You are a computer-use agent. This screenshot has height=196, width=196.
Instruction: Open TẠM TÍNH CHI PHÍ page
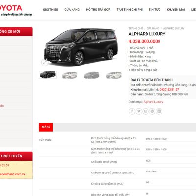point(129,10)
